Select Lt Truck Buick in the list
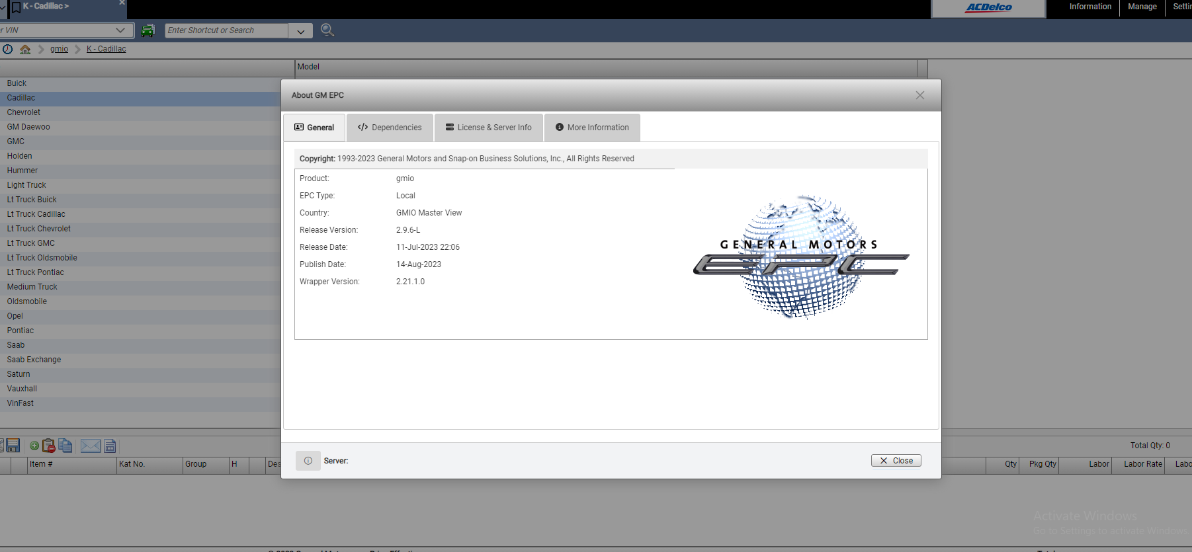 click(x=140, y=200)
